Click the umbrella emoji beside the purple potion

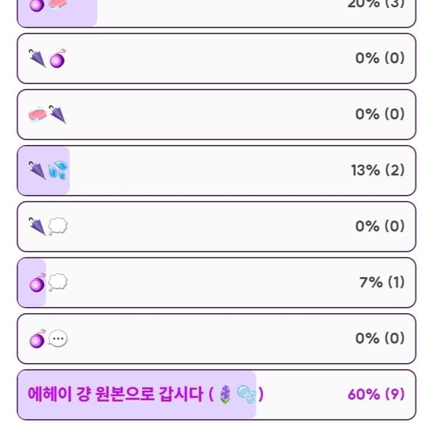[37, 58]
